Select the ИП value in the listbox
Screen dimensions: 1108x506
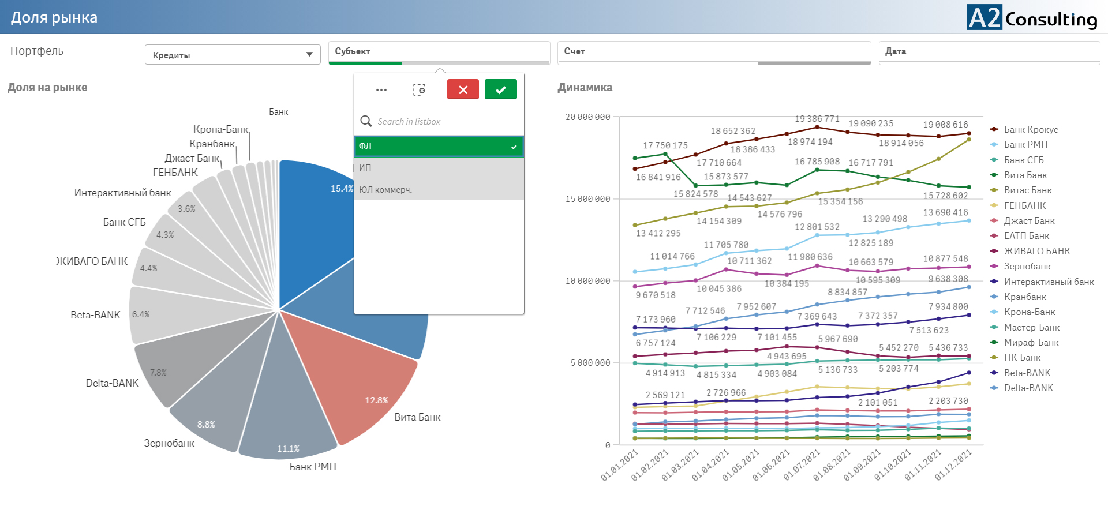click(439, 168)
